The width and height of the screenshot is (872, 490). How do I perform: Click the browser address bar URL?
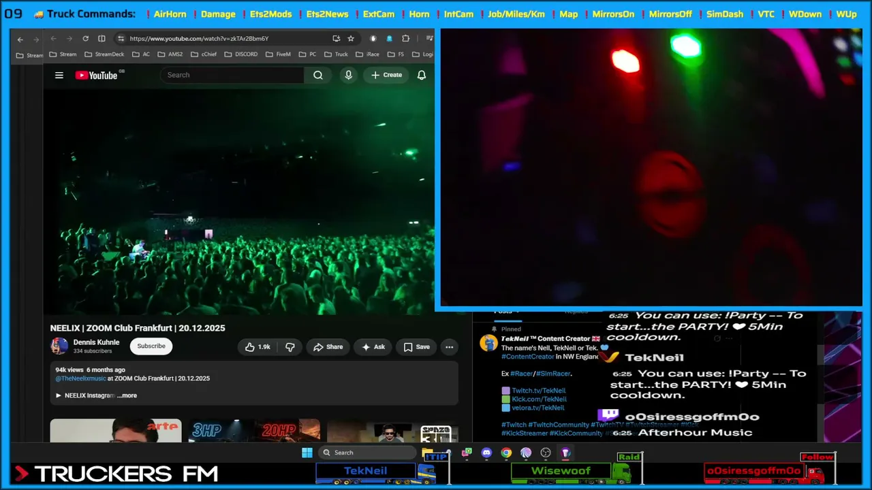point(199,39)
